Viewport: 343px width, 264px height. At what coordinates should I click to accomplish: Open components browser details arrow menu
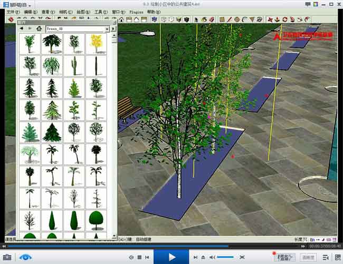113,29
